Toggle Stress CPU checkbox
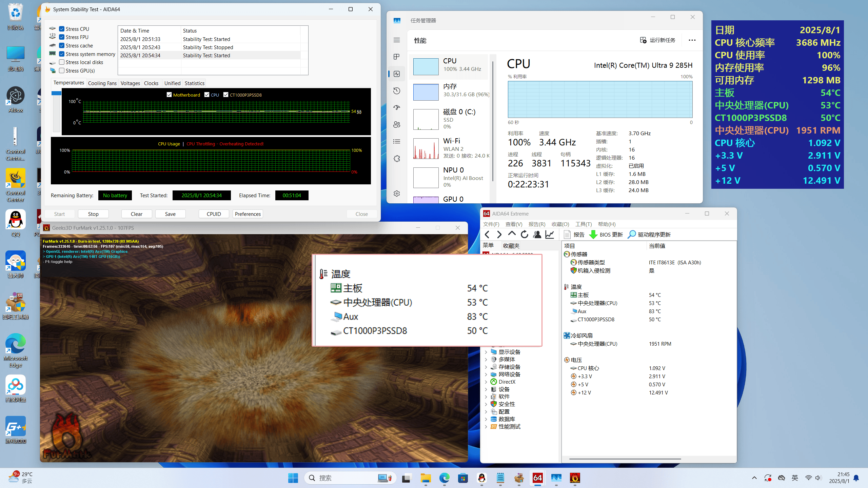 click(x=62, y=29)
